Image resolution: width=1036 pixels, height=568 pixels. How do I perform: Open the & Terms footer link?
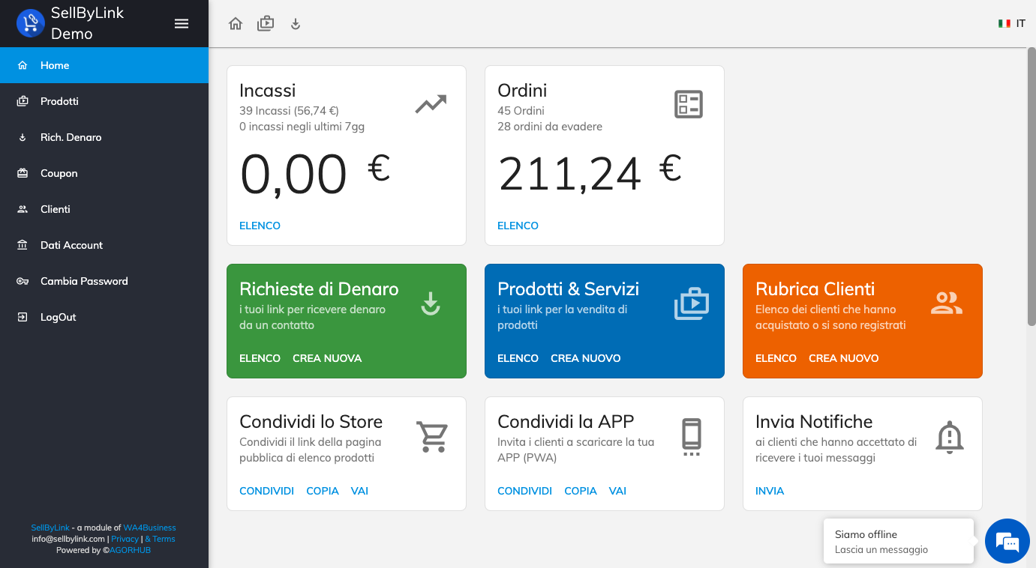click(x=160, y=539)
